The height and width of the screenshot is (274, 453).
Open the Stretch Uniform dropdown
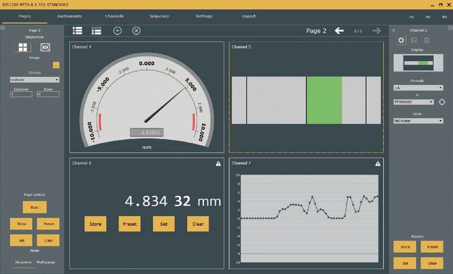(x=35, y=80)
